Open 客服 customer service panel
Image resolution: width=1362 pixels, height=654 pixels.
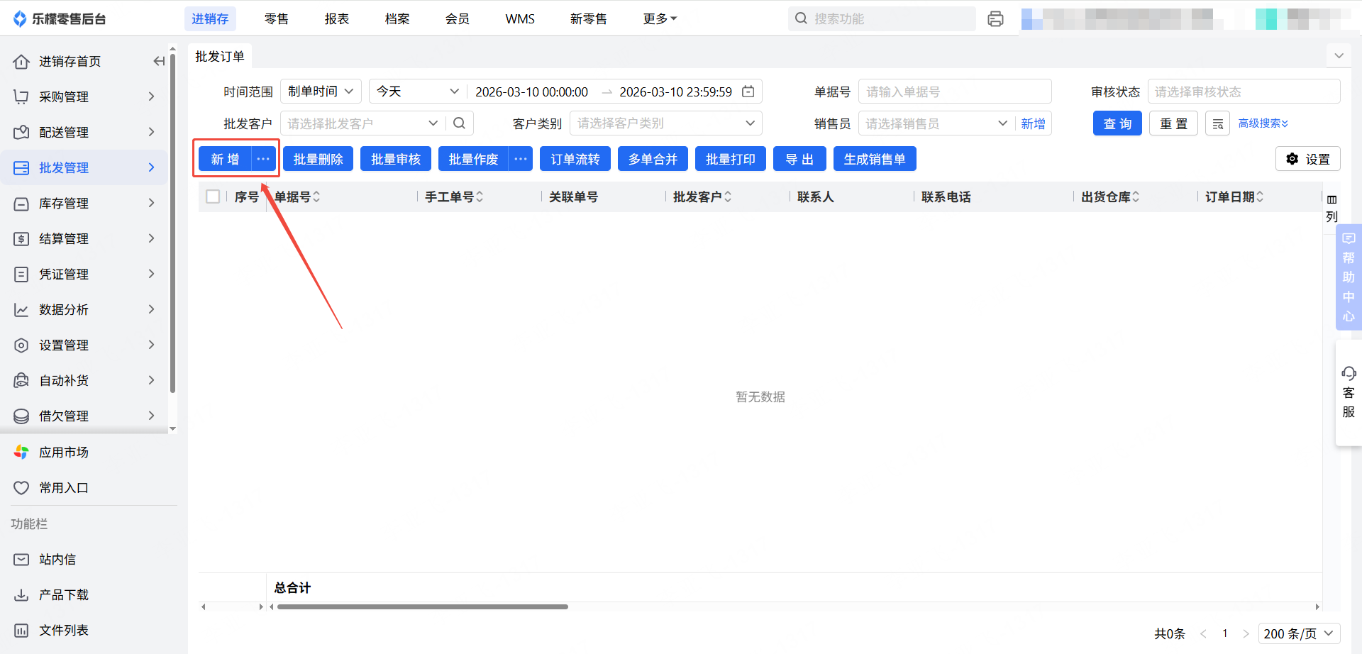coord(1348,392)
